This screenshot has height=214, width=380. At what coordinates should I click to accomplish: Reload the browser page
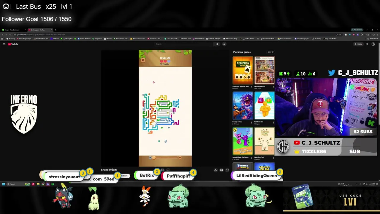[x=10, y=34]
